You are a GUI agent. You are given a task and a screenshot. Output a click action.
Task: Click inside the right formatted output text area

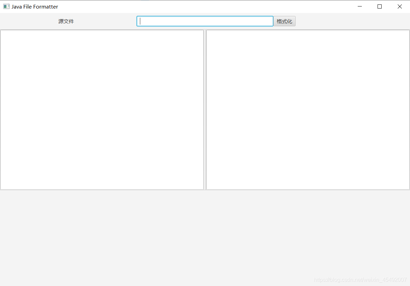[308, 110]
